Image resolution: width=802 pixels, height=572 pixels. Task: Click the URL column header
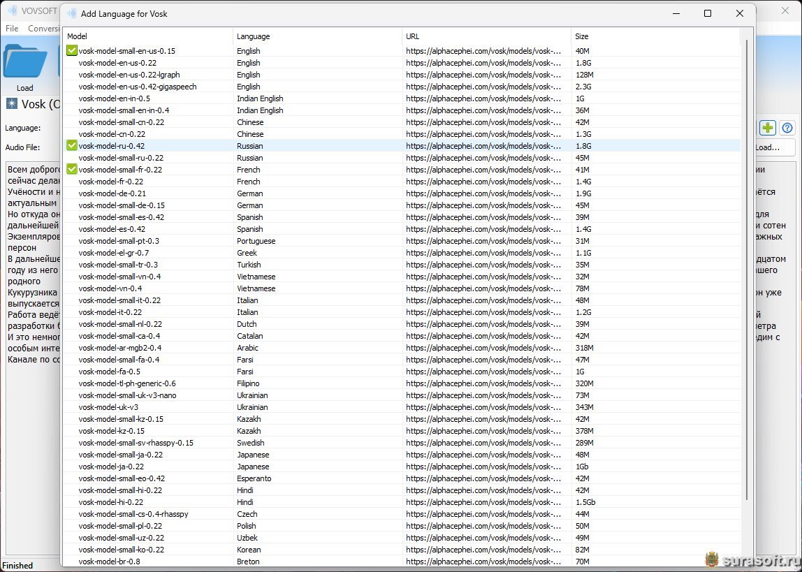click(x=486, y=36)
